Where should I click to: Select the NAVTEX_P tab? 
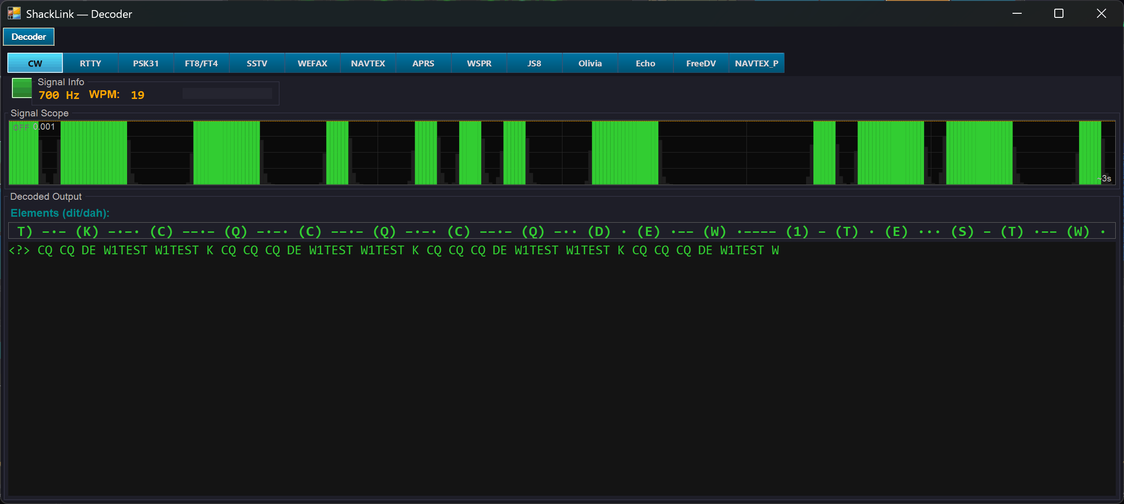(x=757, y=63)
